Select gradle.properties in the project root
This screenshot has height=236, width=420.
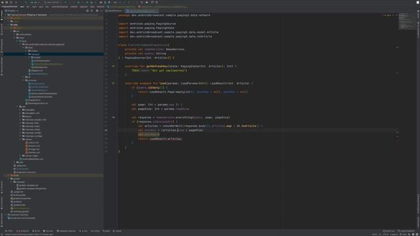pyautogui.click(x=21, y=198)
